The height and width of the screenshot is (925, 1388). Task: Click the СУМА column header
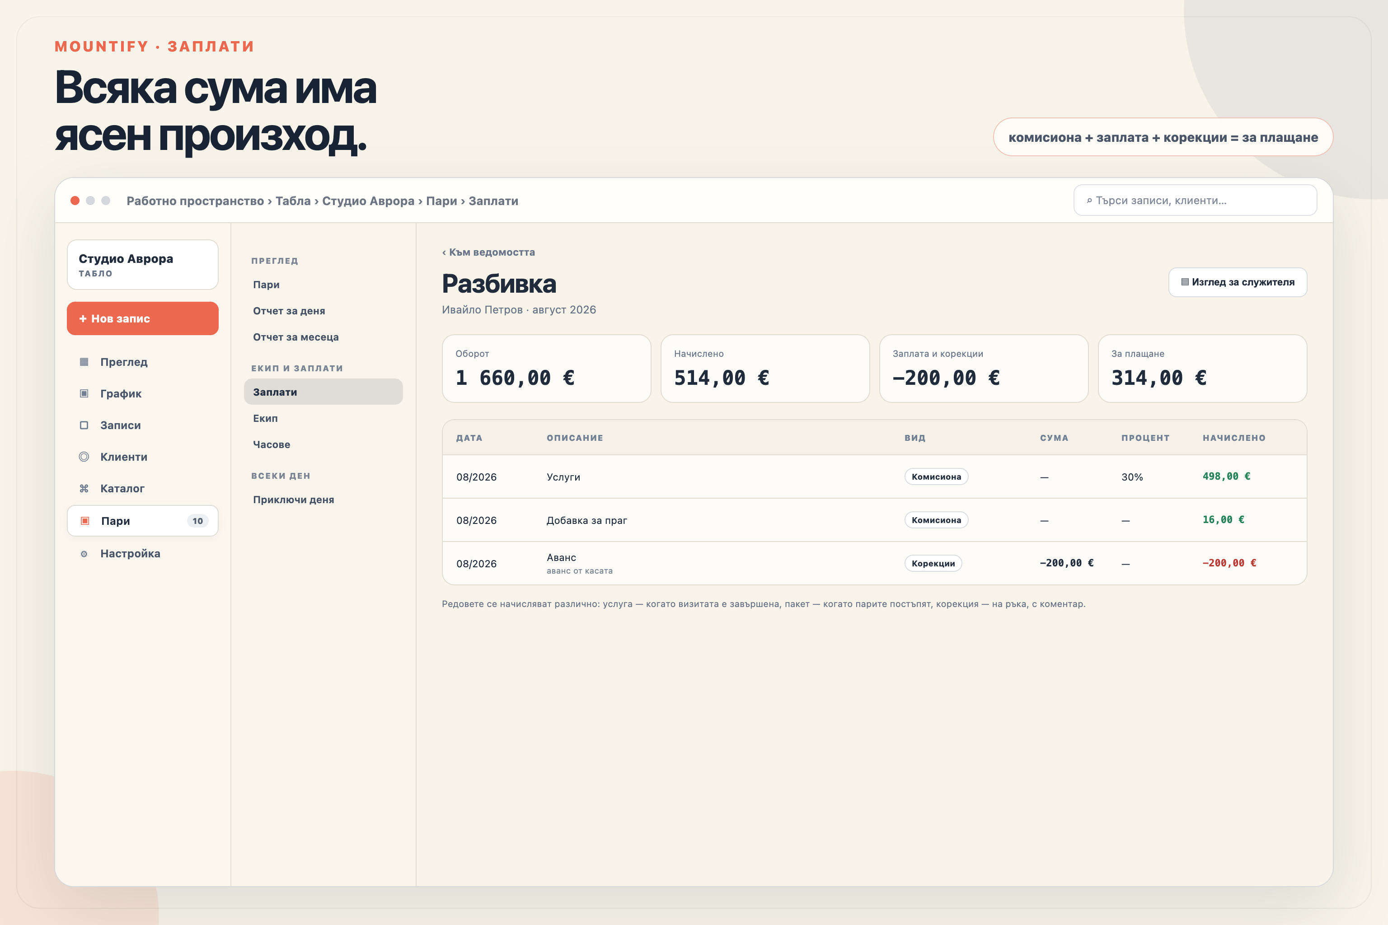coord(1054,438)
